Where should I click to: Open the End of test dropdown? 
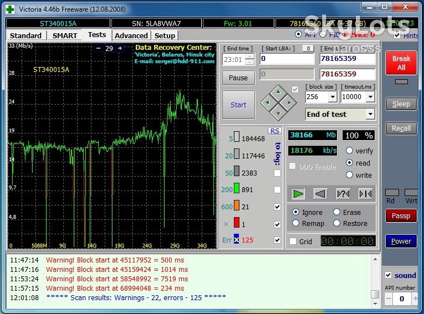(370, 114)
